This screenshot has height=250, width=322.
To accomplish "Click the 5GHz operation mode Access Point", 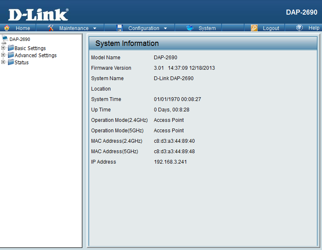I will [x=169, y=131].
